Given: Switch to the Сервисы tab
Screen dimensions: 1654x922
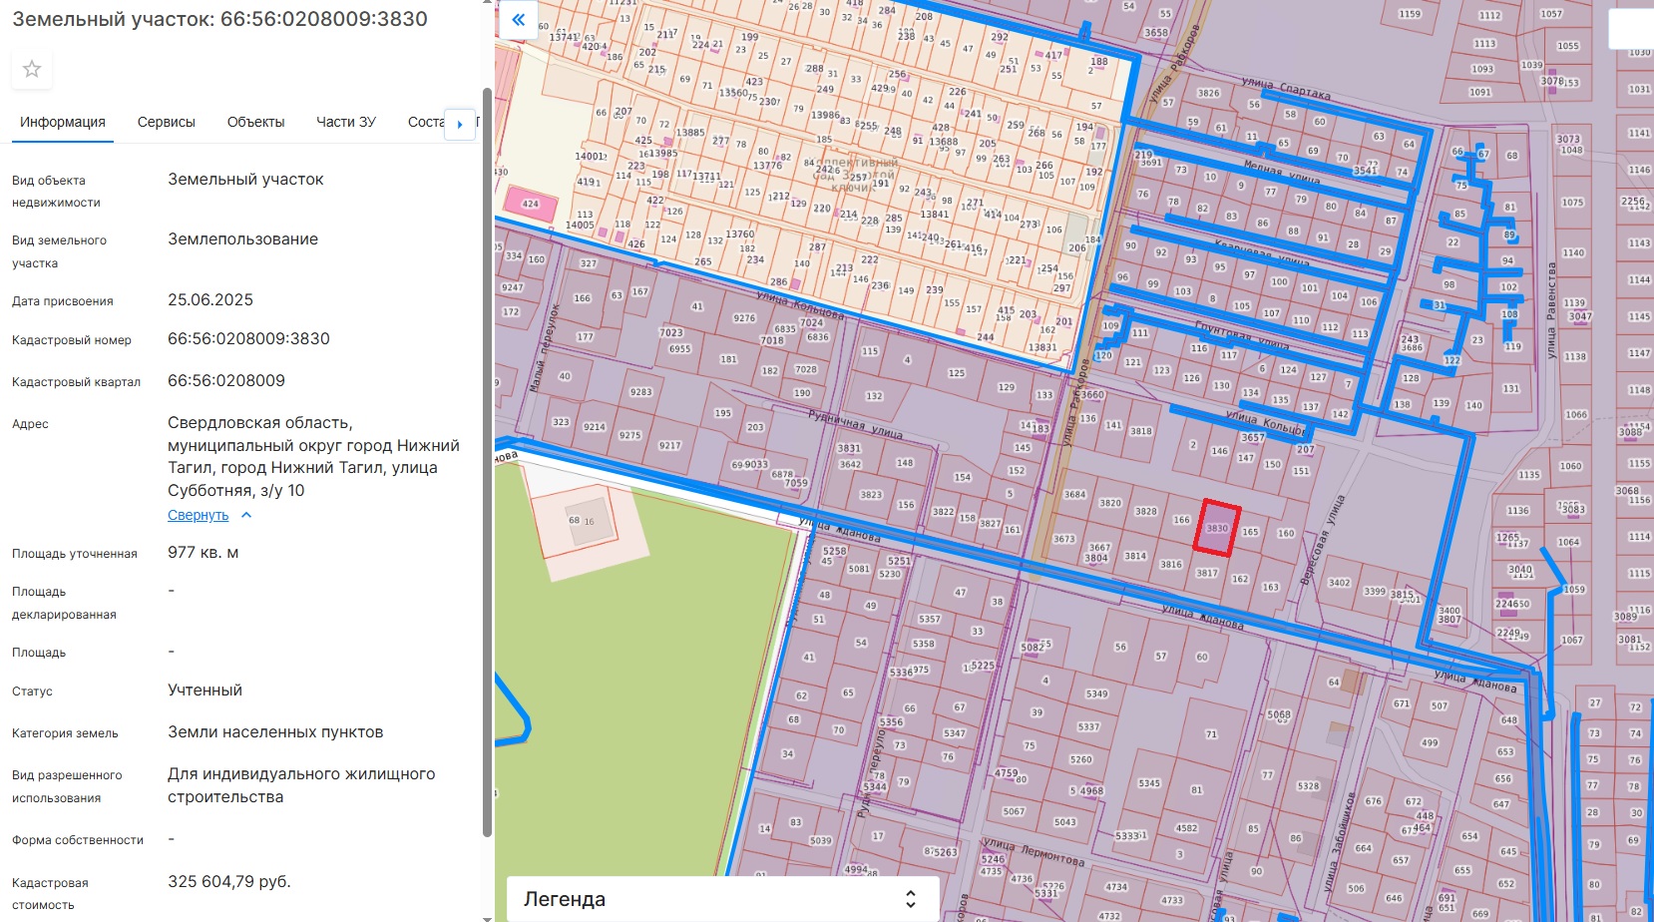Looking at the screenshot, I should [x=167, y=122].
